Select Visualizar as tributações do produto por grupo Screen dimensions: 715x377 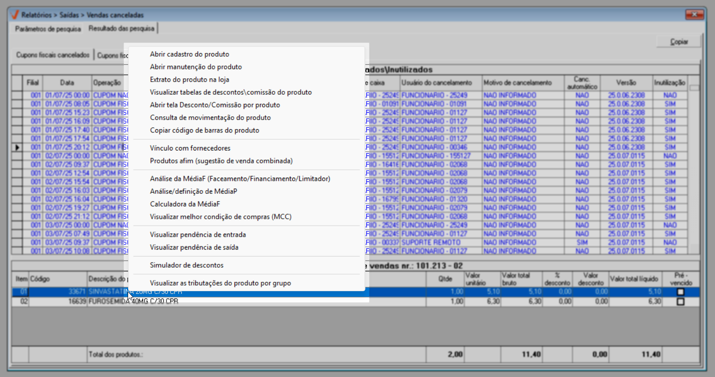click(x=220, y=283)
